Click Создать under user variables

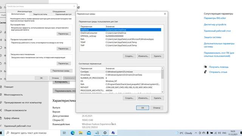click(x=129, y=56)
